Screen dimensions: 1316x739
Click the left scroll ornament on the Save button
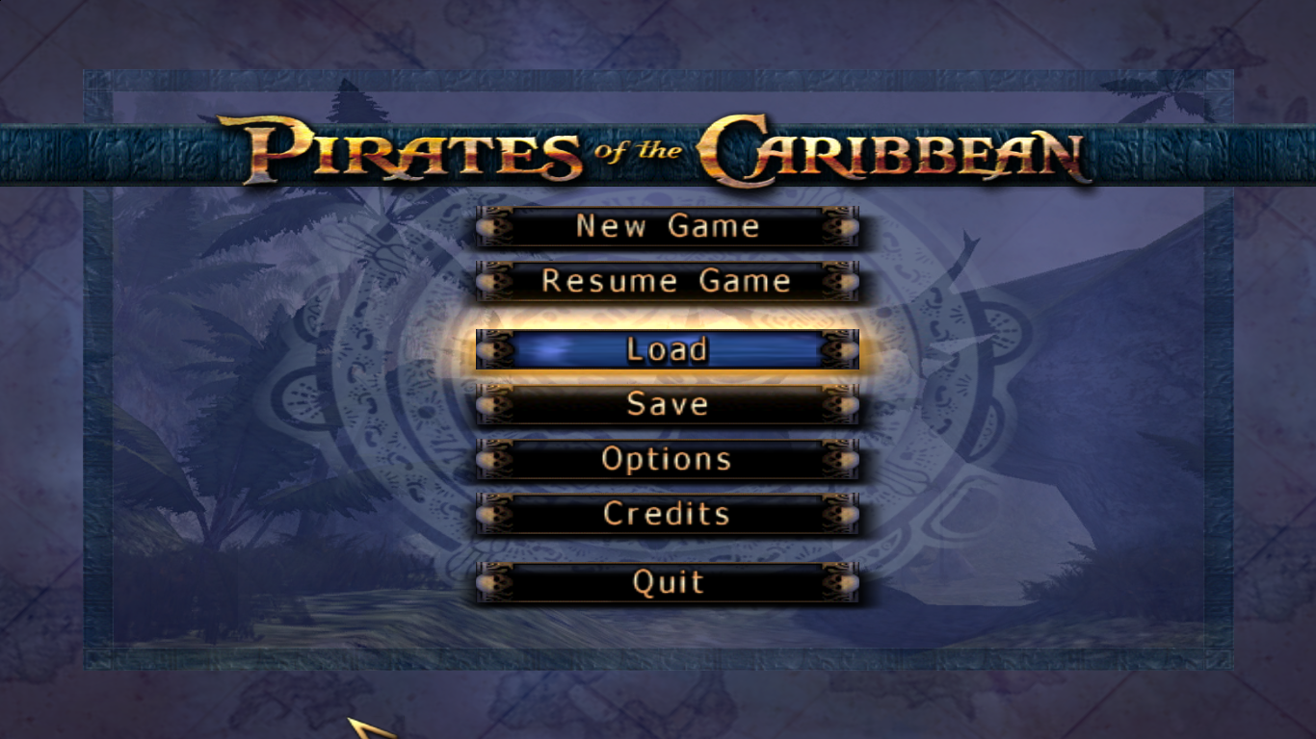tap(494, 404)
